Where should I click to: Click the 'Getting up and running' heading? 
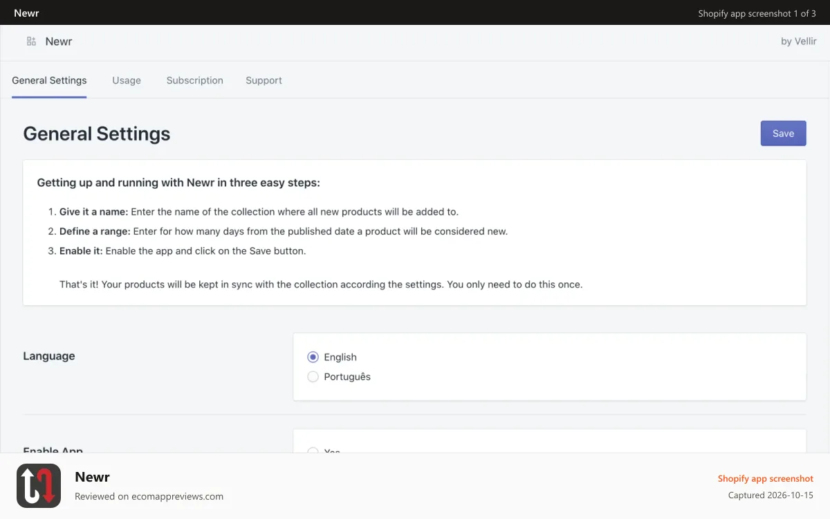coord(178,183)
